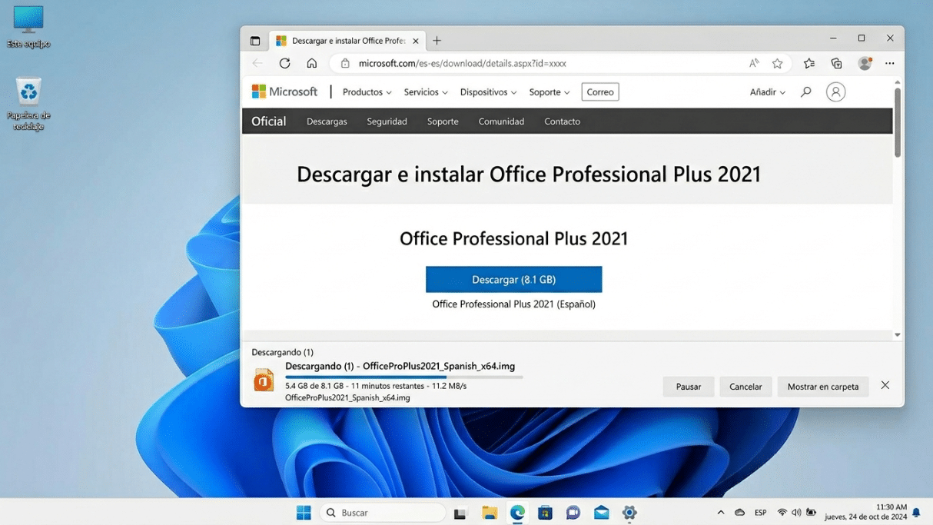Viewport: 933px width, 525px height.
Task: Open the Dispositivos dropdown
Action: [x=488, y=91]
